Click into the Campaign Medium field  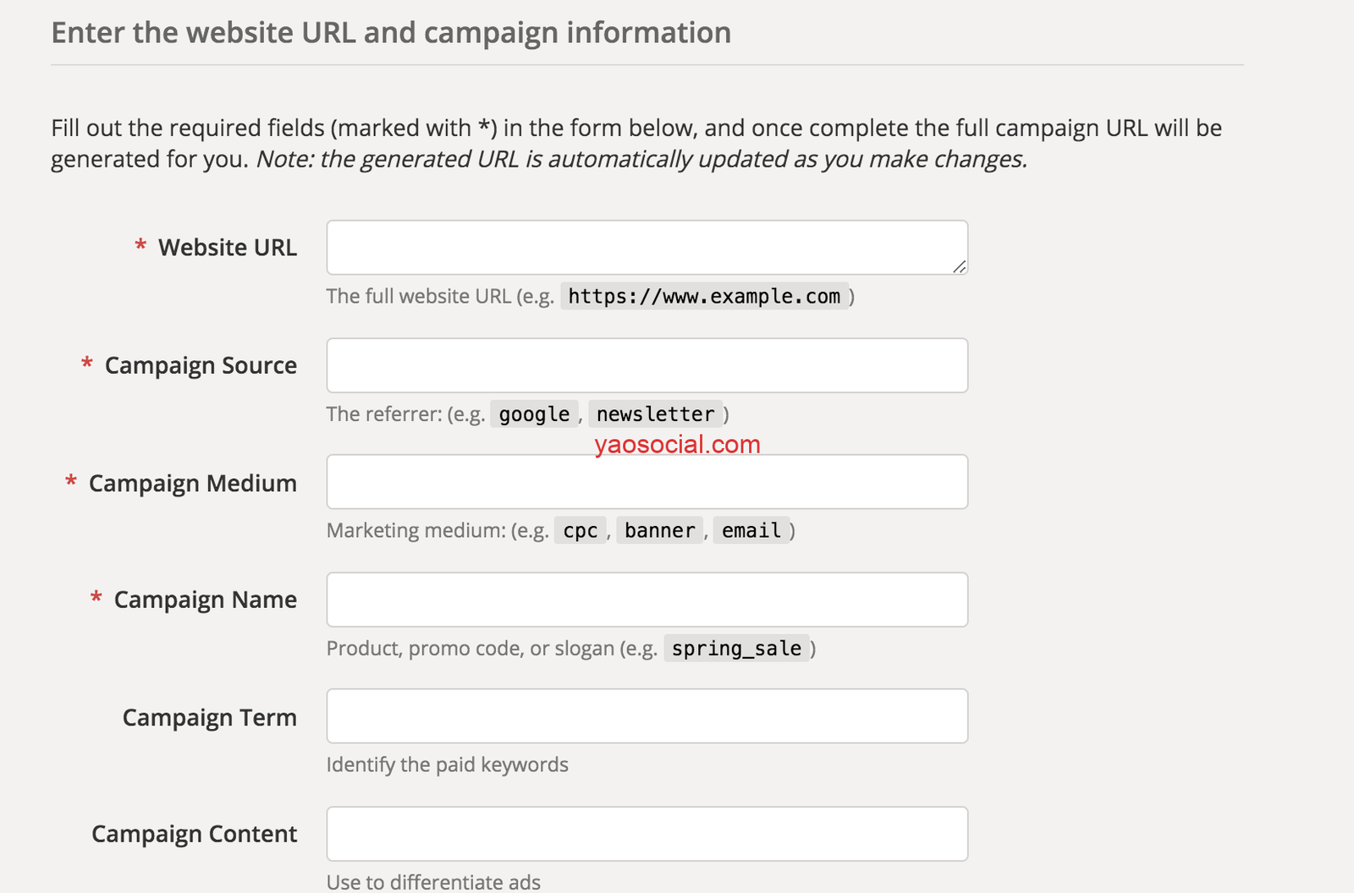click(647, 482)
